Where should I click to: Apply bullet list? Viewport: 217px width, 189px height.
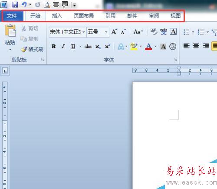point(186,32)
